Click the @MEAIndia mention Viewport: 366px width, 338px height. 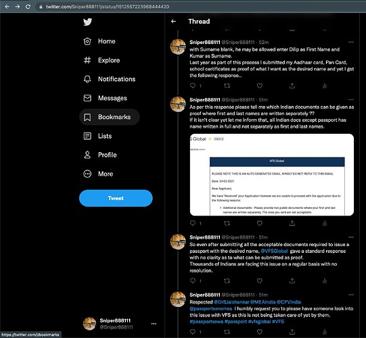[x=262, y=302]
